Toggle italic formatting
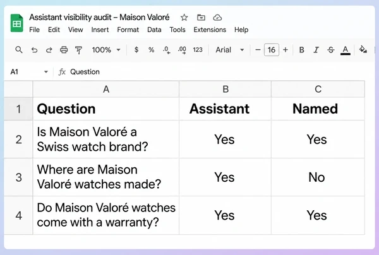This screenshot has height=255, width=379. (316, 50)
